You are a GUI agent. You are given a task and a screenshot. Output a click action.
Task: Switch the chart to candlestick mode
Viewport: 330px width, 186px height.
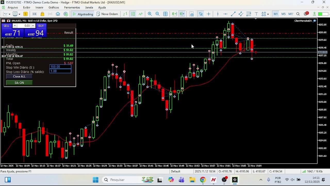pos(133,14)
